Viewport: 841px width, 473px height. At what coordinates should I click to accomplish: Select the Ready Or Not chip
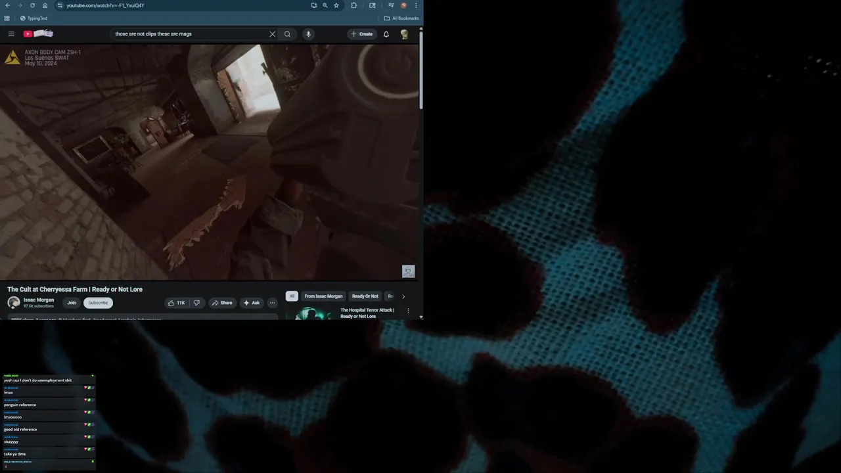tap(365, 296)
